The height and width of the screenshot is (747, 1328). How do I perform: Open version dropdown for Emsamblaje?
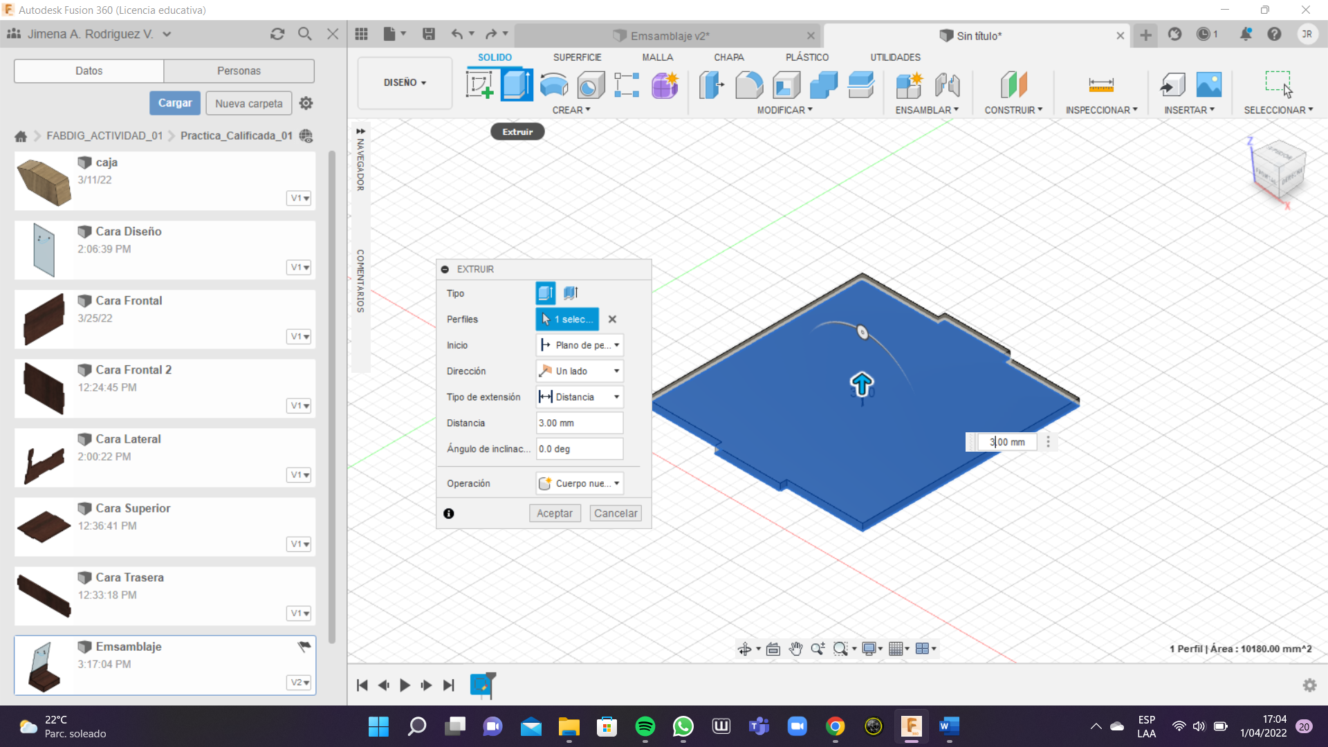(299, 683)
